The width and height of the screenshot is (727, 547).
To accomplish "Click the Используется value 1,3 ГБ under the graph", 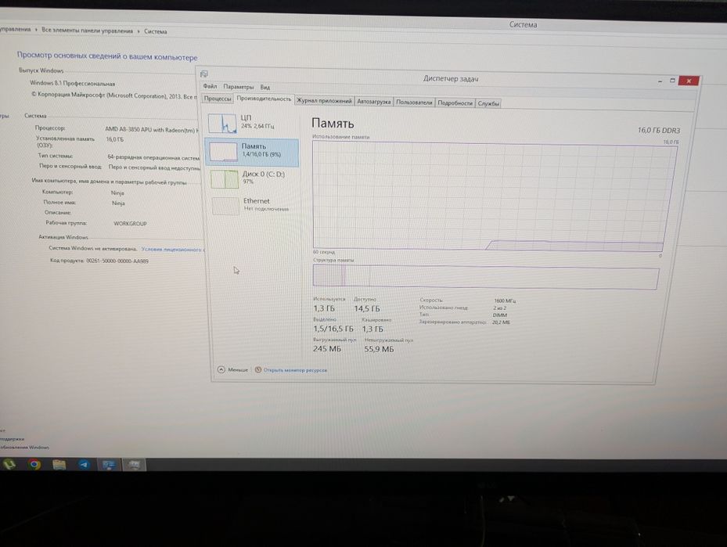I will [324, 308].
